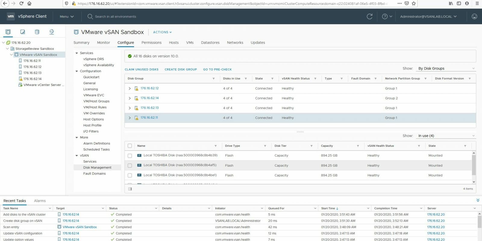
Task: Open Fault Domains in vSAN settings
Action: pos(94,174)
